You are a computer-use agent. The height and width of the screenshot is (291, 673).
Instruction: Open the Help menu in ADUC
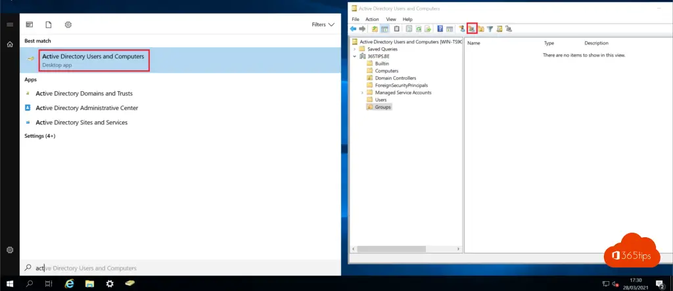[x=407, y=19]
